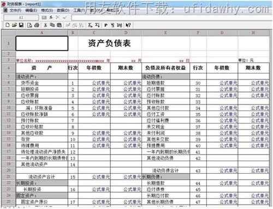The width and height of the screenshot is (273, 209).
Task: Click the document control icon in menu bar
Action: point(5,10)
